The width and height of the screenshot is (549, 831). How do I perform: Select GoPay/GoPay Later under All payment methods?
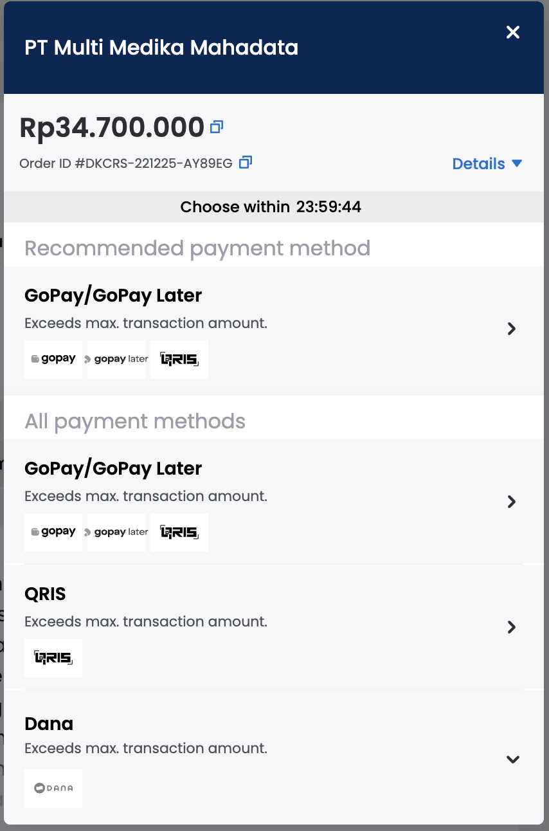pyautogui.click(x=274, y=502)
